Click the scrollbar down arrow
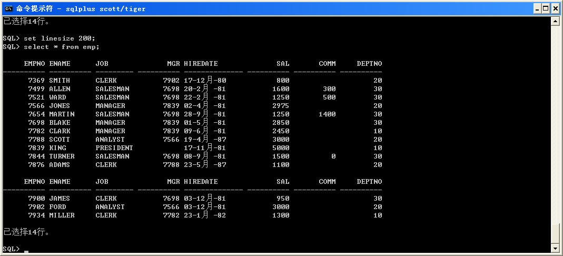The image size is (563, 256). click(555, 248)
